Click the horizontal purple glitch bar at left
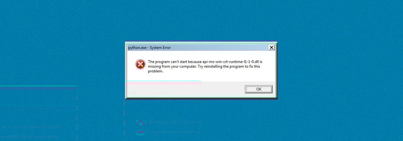The image size is (403, 141). pyautogui.click(x=38, y=88)
